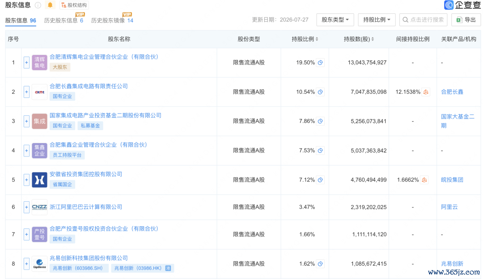Open 安徽省投资集团控股有限公司 link

click(x=86, y=174)
